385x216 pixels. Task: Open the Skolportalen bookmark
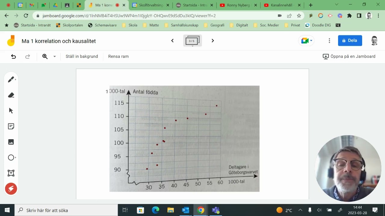point(69,25)
